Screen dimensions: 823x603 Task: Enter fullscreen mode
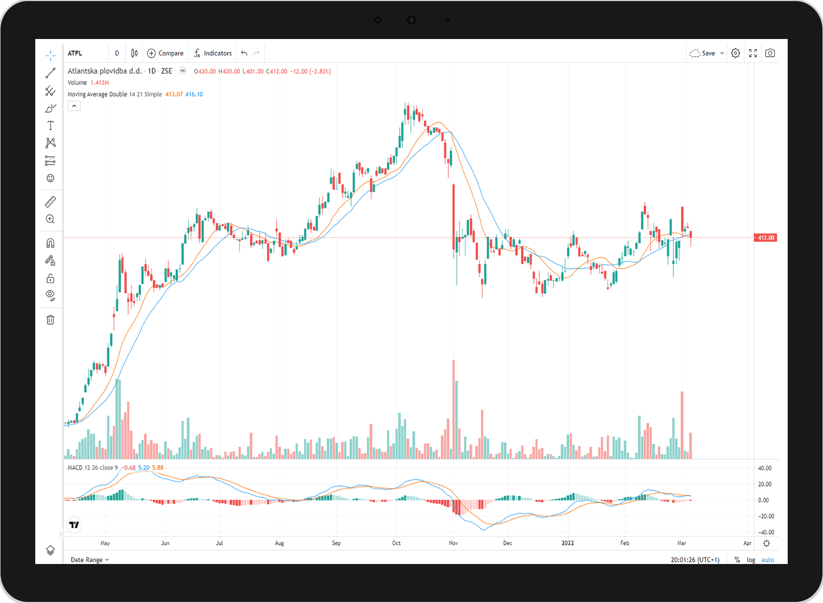coord(753,53)
